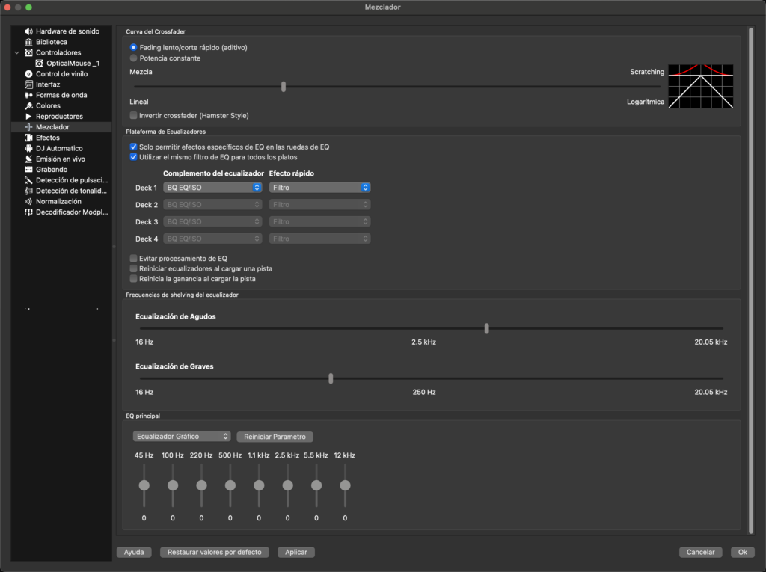
Task: Open Deck 4 BQ EQ/ISO dropdown
Action: pos(212,239)
